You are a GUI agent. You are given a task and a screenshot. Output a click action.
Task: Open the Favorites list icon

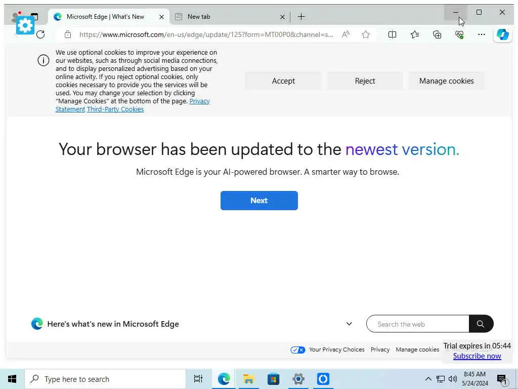(415, 34)
